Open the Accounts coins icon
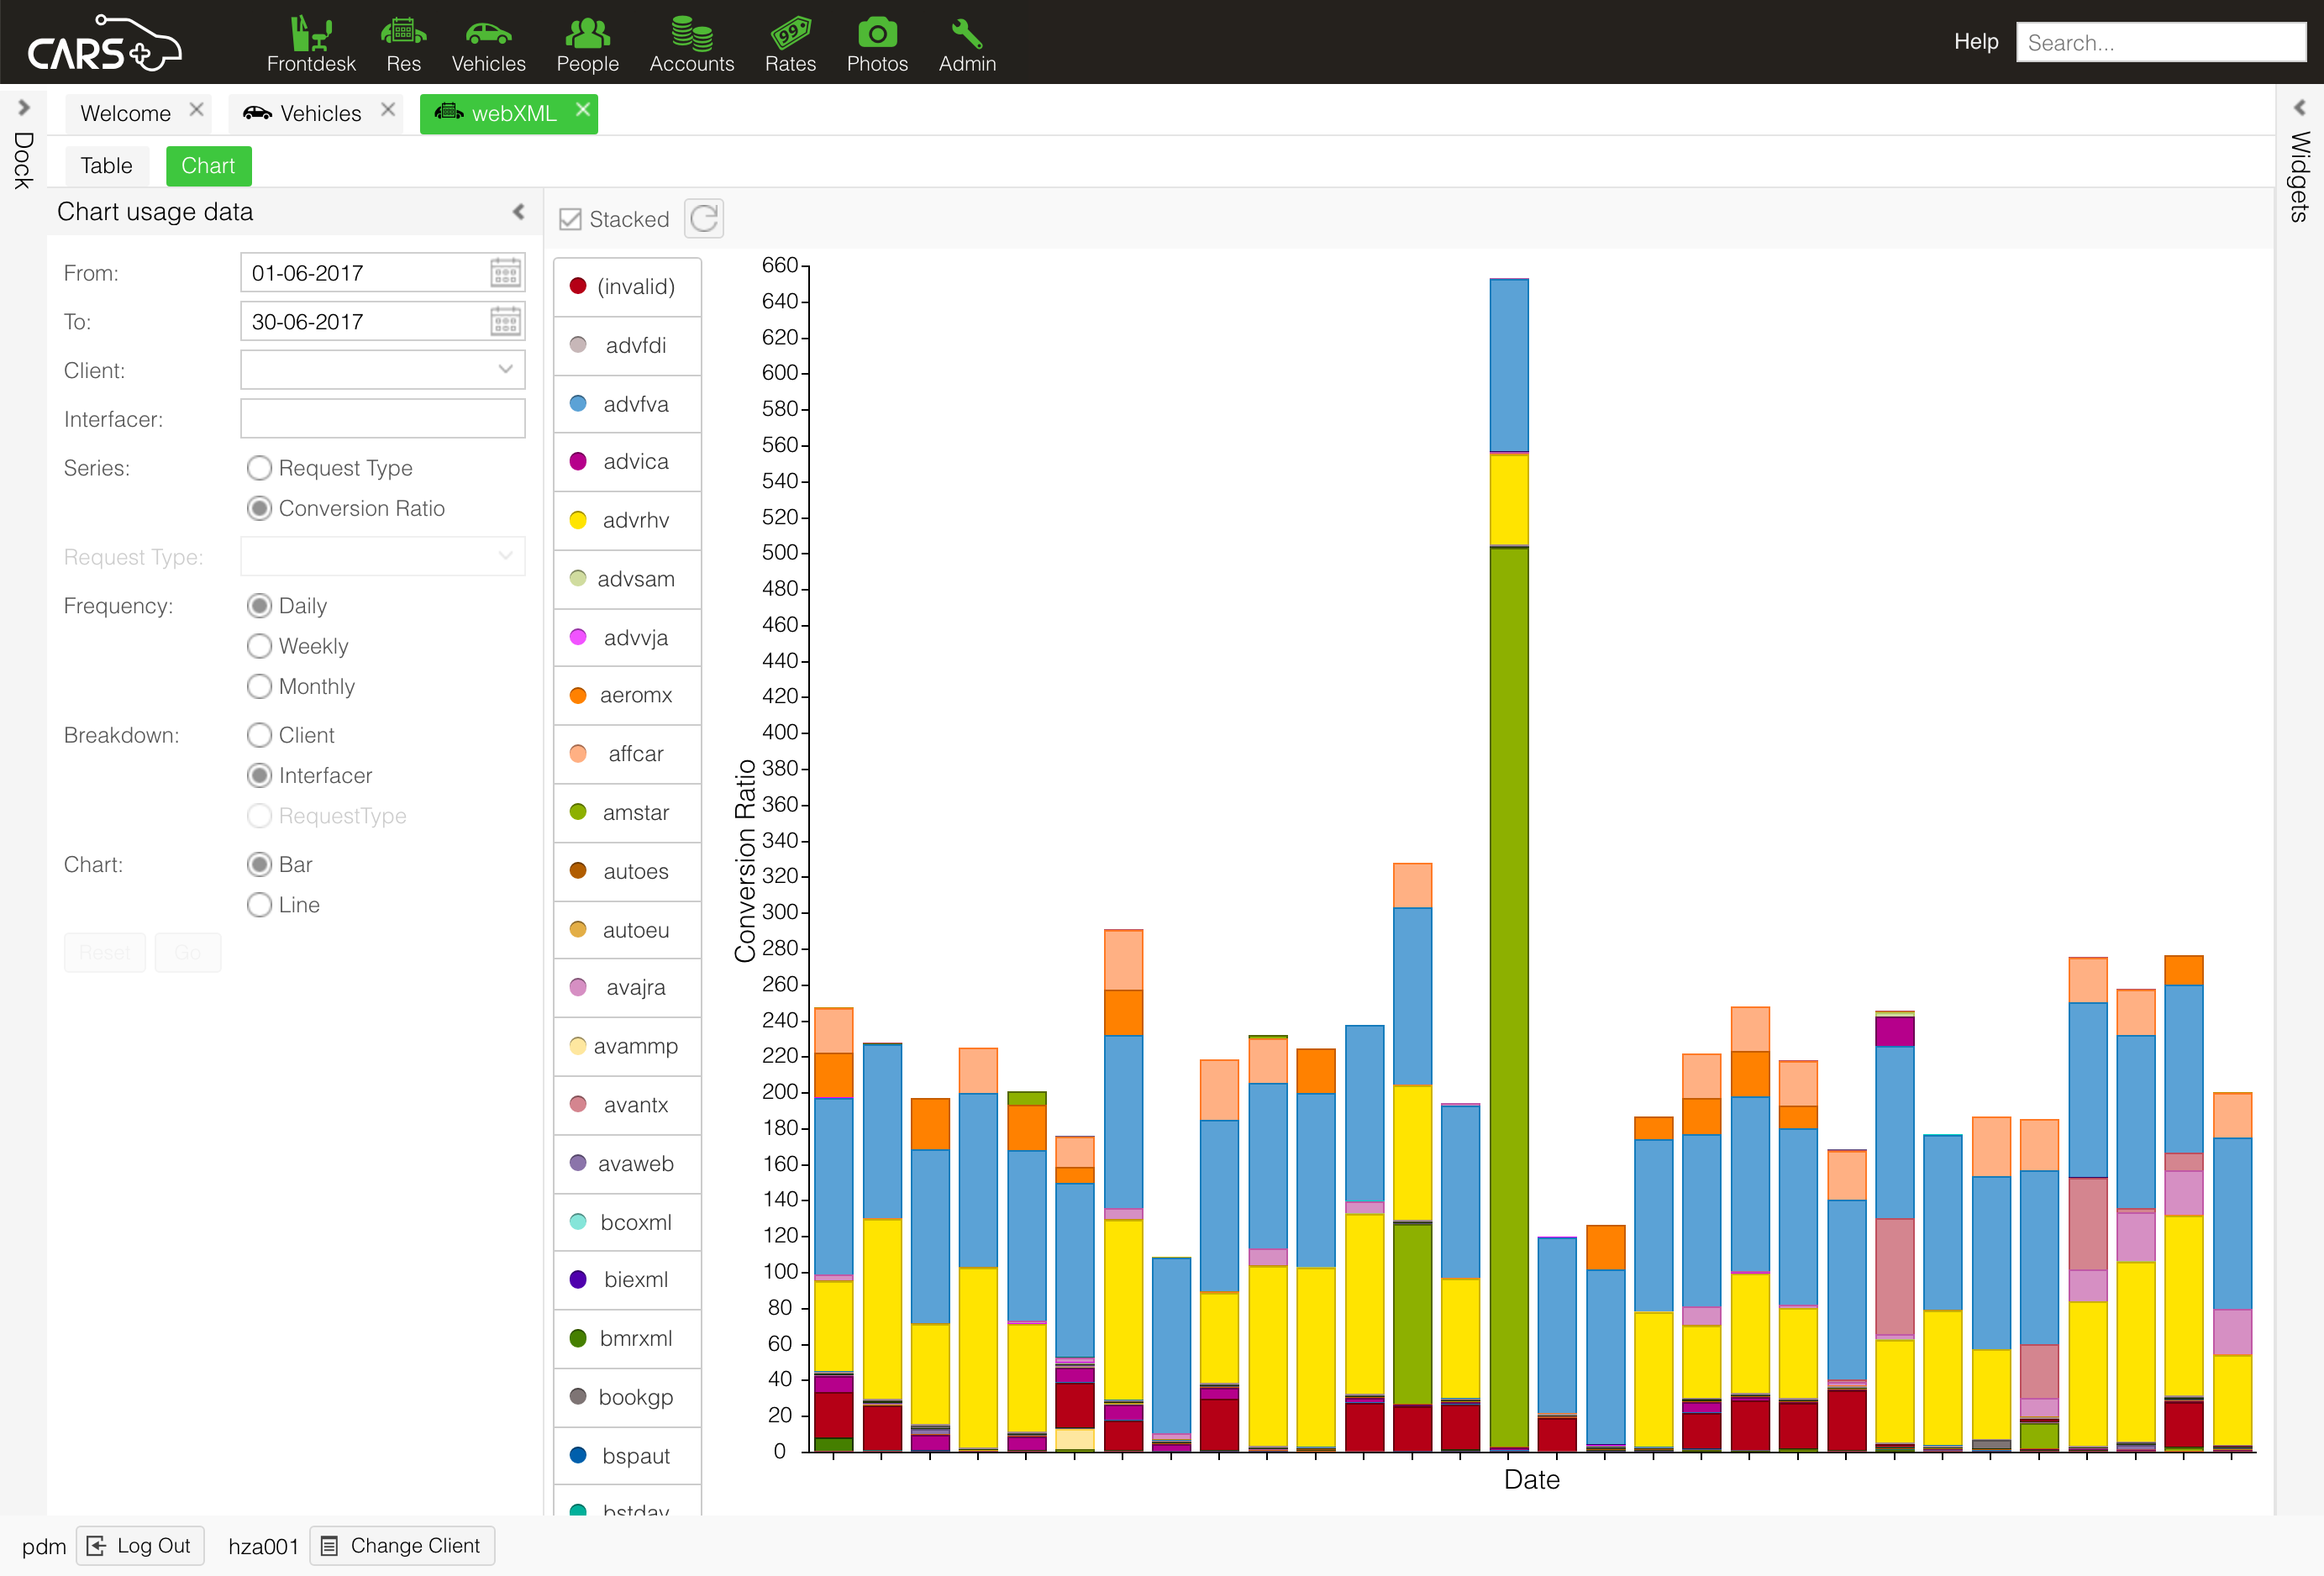The height and width of the screenshot is (1576, 2324). 691,34
